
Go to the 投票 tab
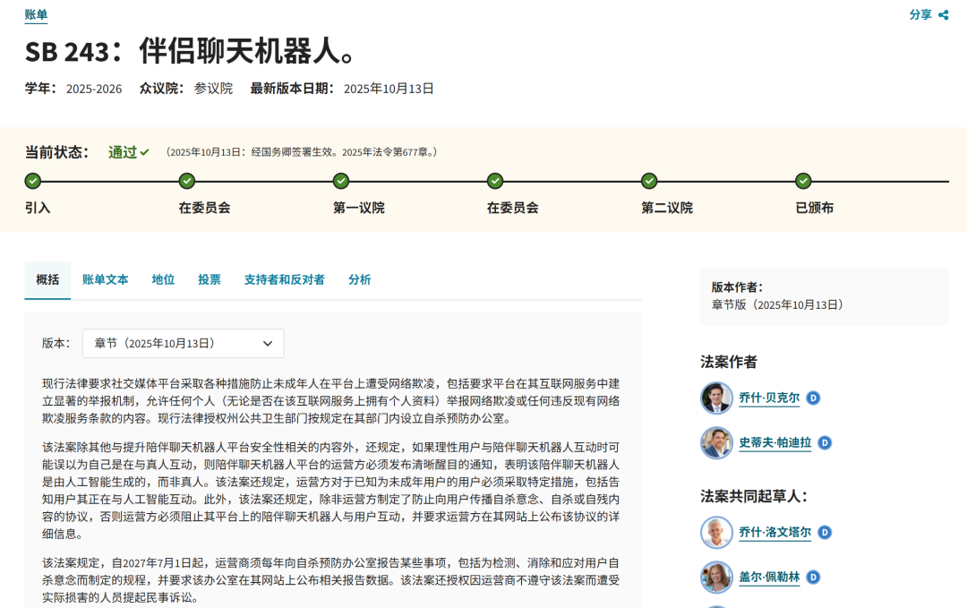pyautogui.click(x=209, y=280)
